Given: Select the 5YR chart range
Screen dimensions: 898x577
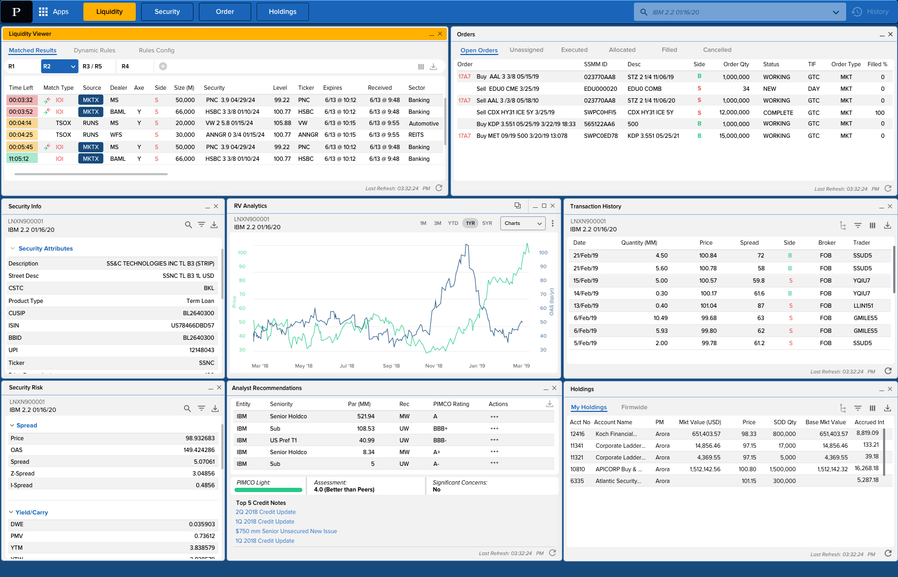Looking at the screenshot, I should (x=487, y=223).
